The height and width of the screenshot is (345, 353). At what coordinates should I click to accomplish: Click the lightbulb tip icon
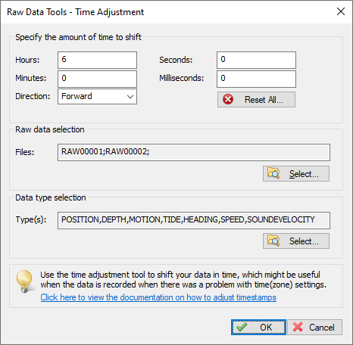pos(25,281)
